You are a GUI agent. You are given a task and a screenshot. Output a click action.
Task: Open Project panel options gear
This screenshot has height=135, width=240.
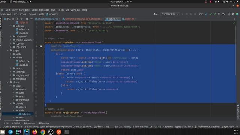[x=27, y=19]
